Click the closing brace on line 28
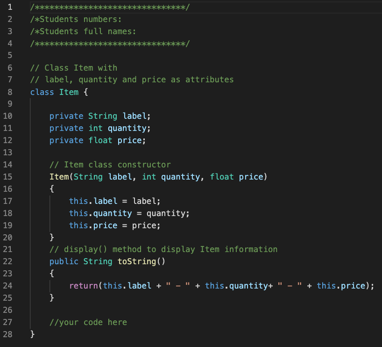Viewport: 382px width, 347px height. tap(32, 334)
